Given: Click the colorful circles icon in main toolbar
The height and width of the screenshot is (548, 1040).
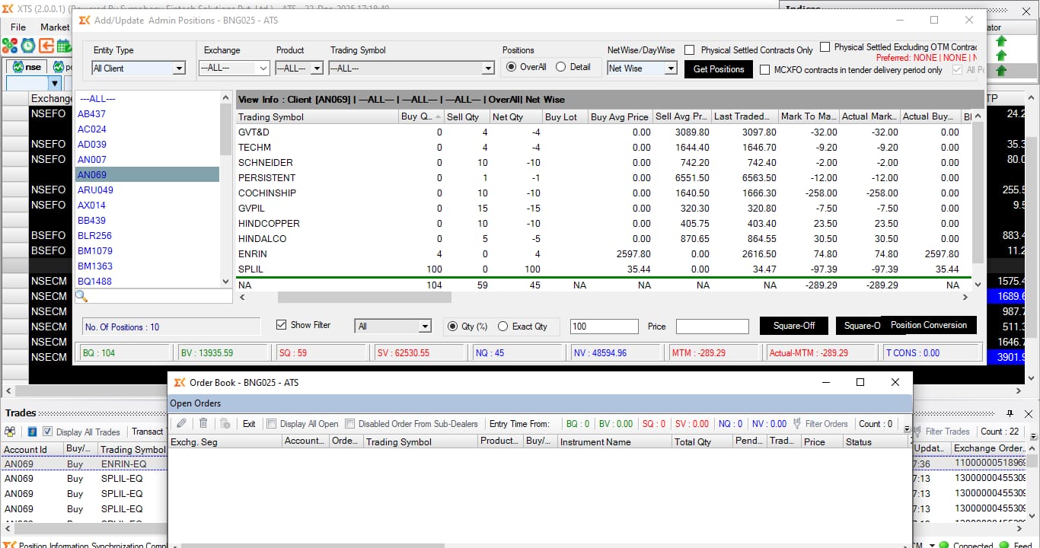Looking at the screenshot, I should [10, 46].
